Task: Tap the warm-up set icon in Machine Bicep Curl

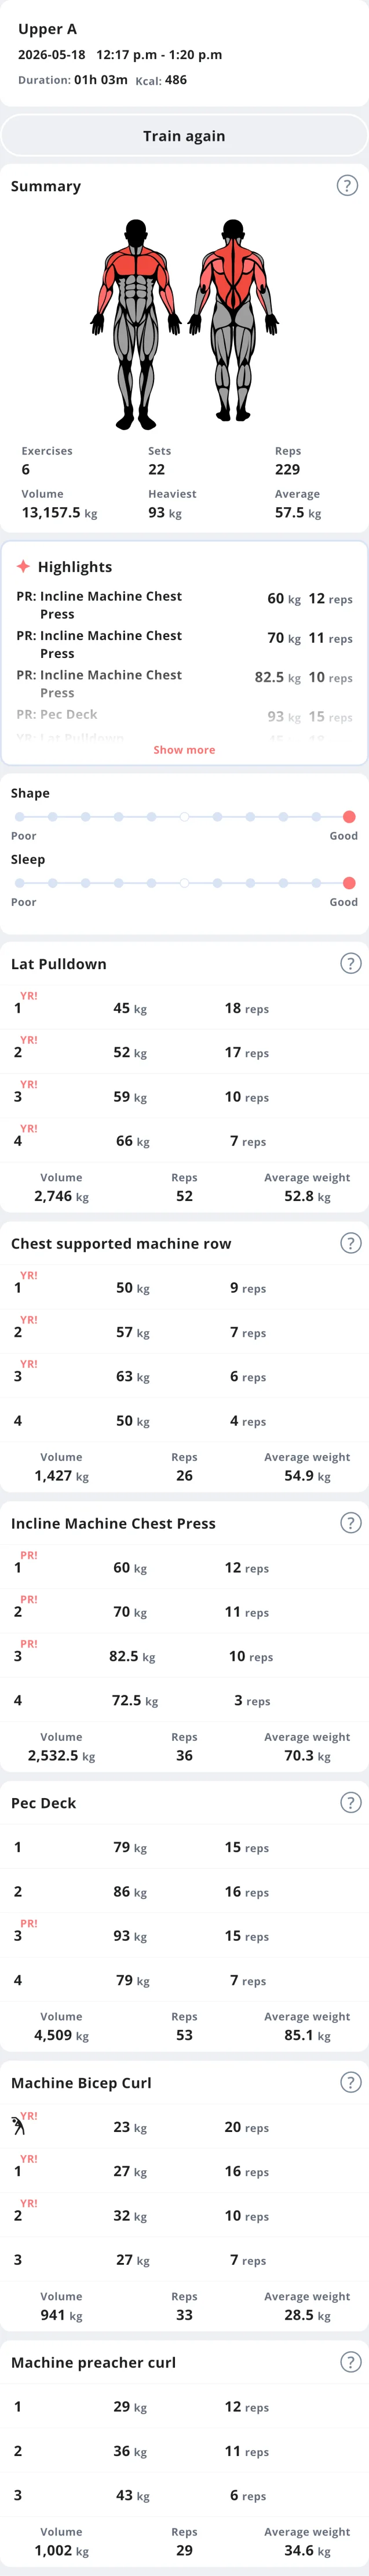Action: (18, 2126)
